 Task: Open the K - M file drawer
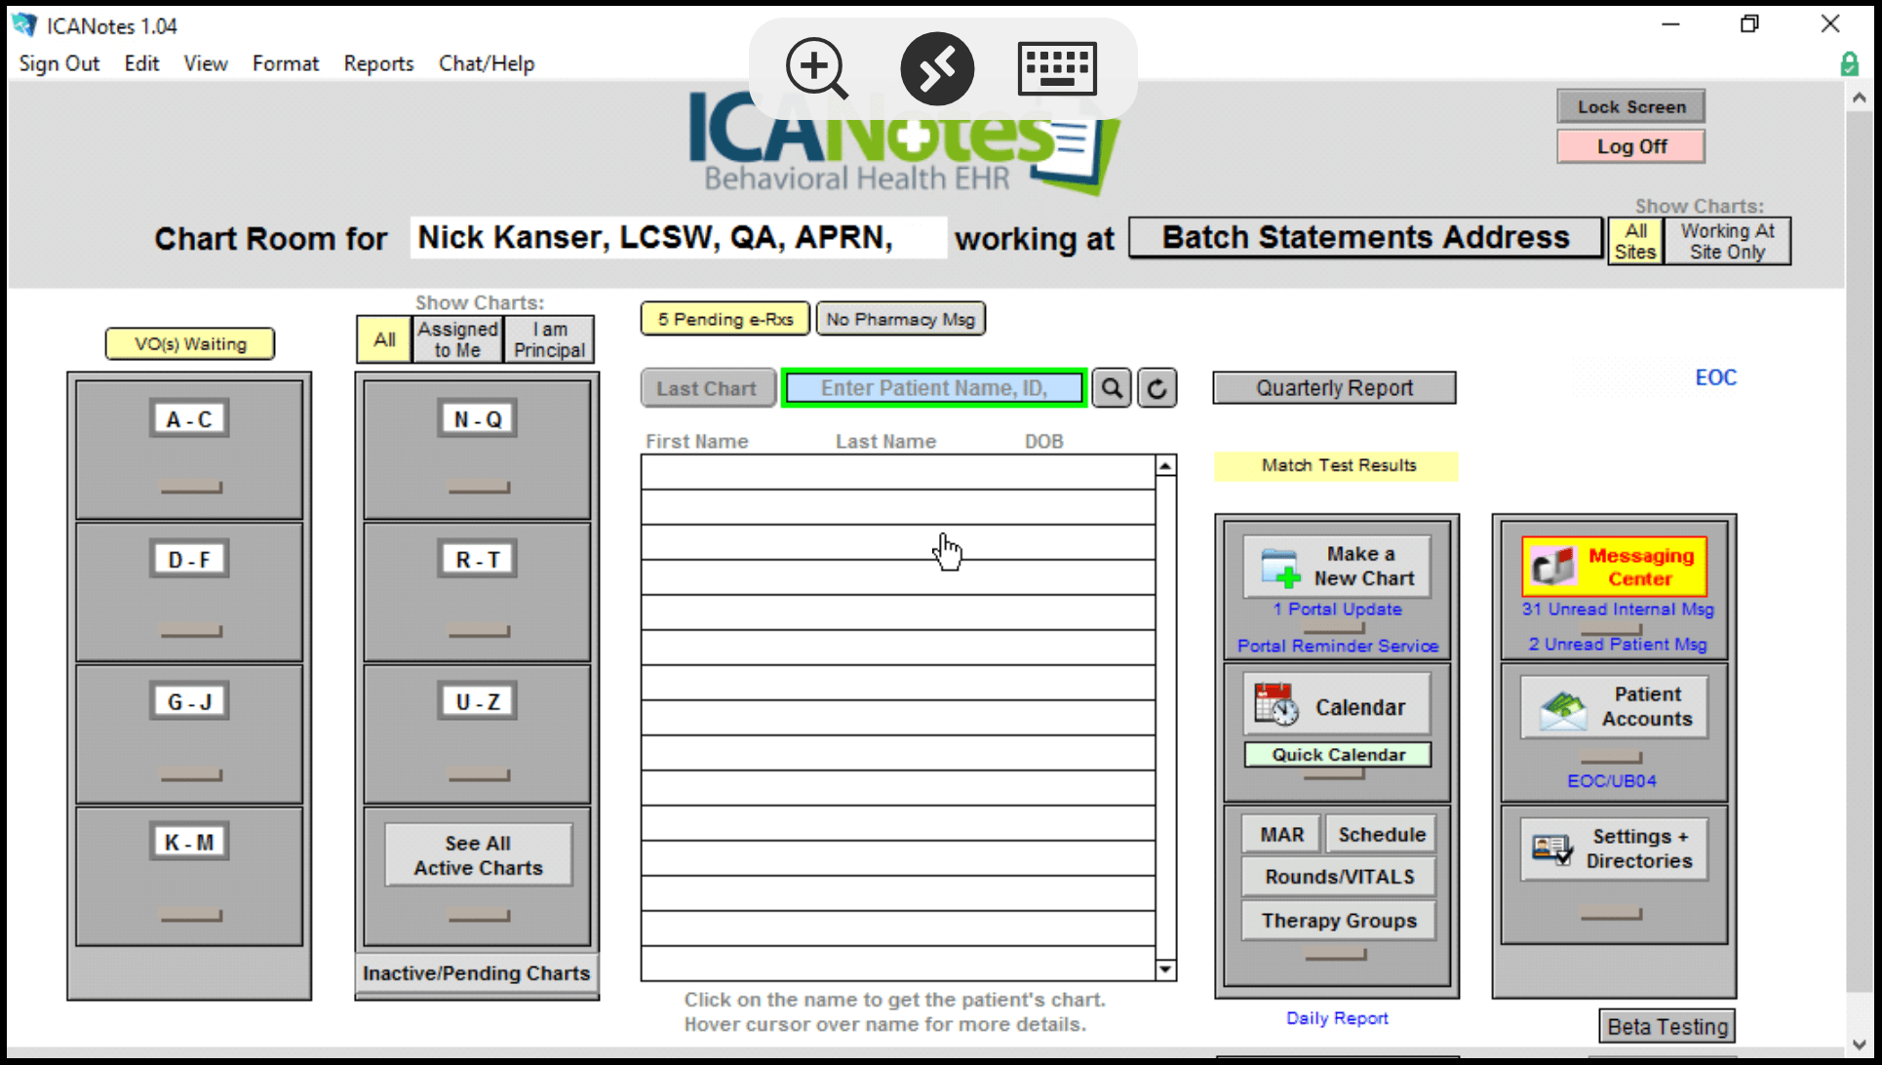(x=189, y=843)
